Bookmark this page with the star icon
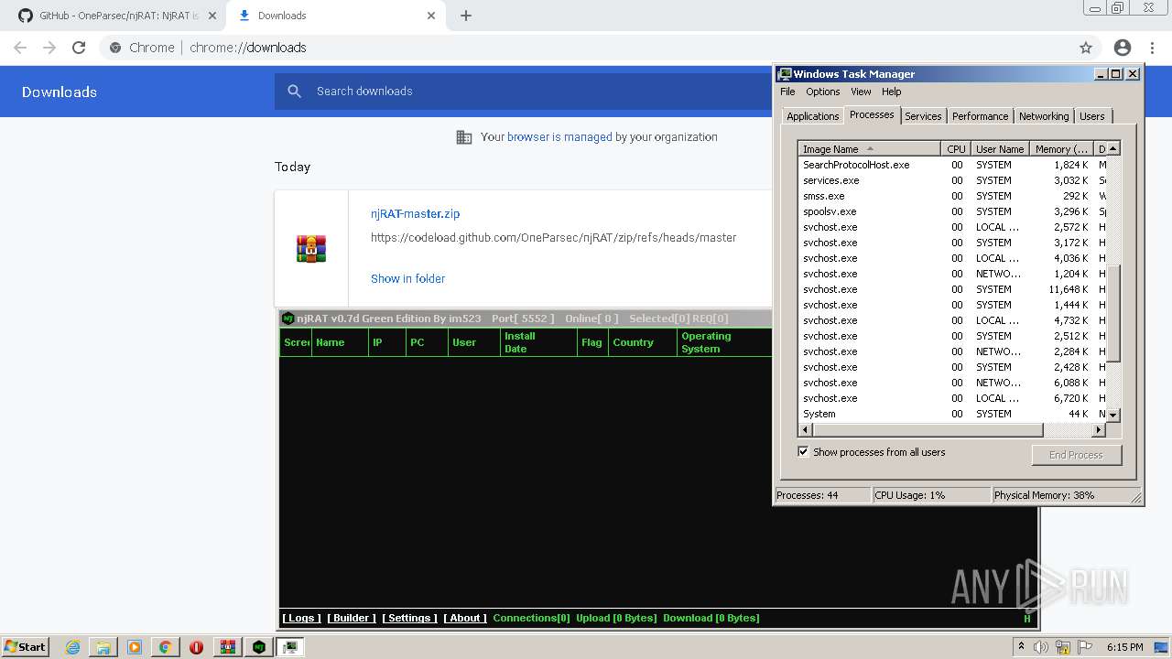The image size is (1172, 659). [x=1086, y=48]
